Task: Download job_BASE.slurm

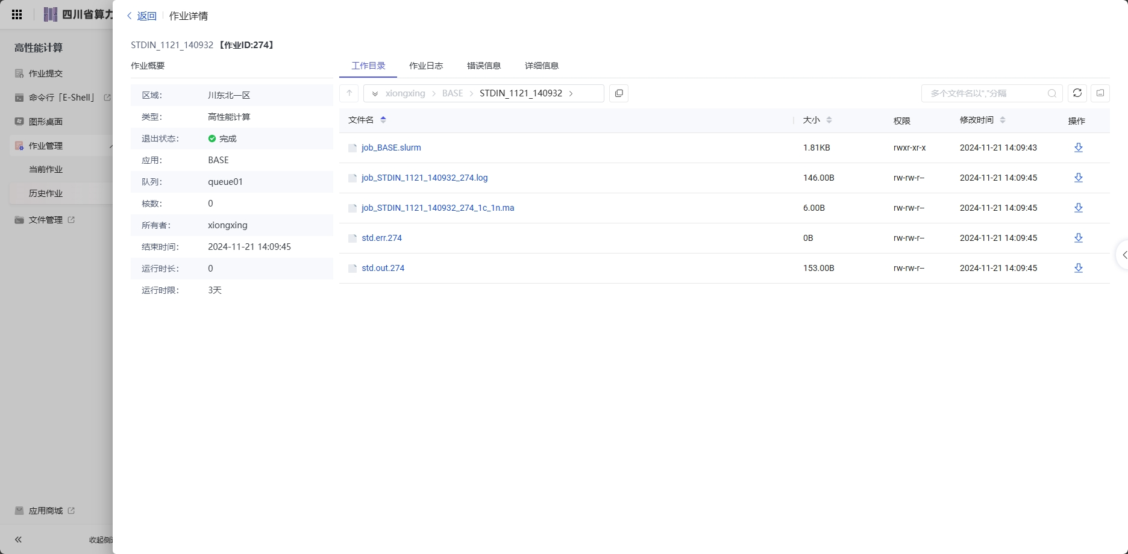Action: [1079, 148]
